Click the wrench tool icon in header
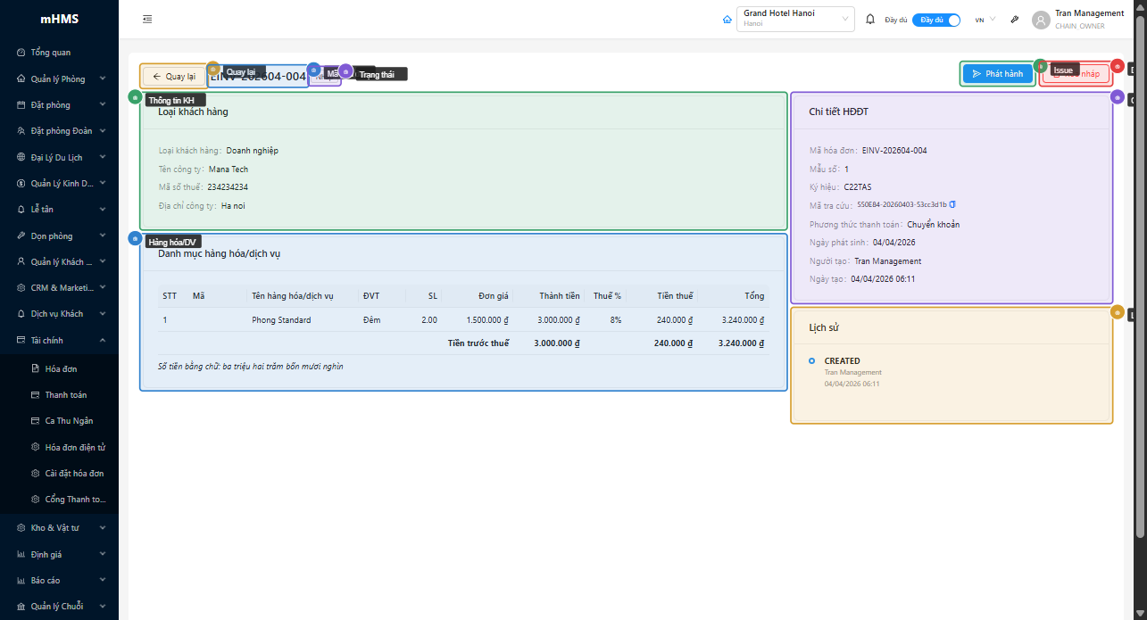1147x620 pixels. pyautogui.click(x=1015, y=20)
